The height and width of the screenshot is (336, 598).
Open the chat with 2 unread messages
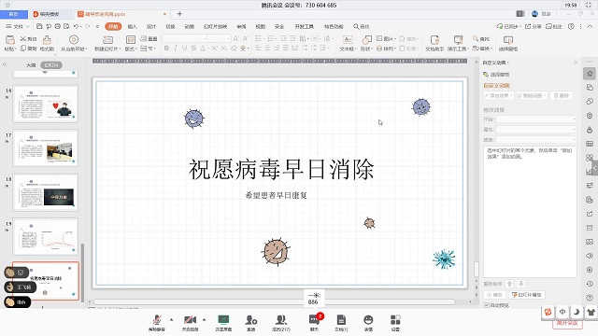(314, 322)
